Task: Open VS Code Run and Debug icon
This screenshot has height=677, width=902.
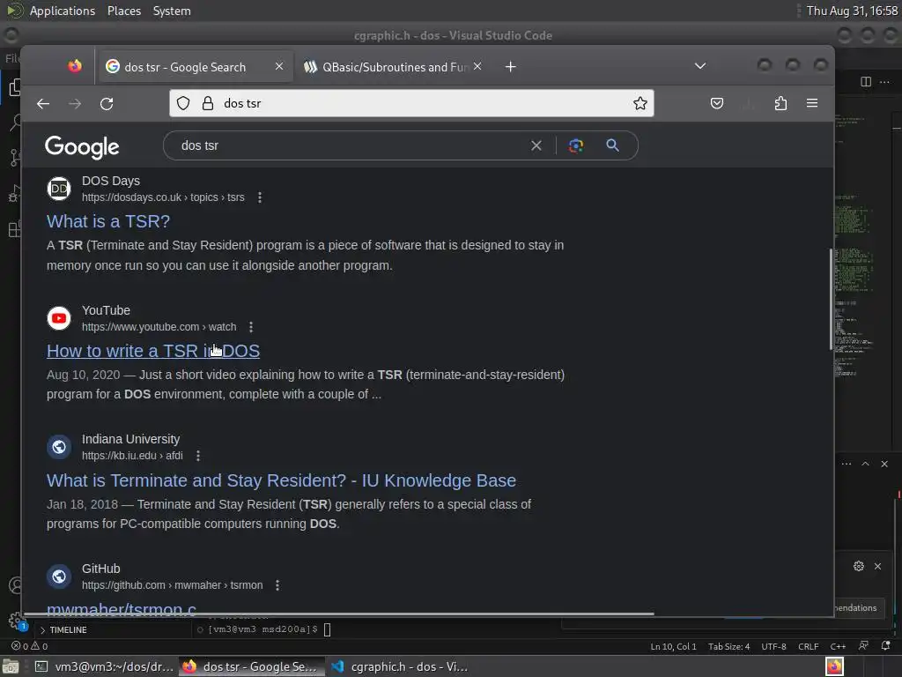Action: pos(15,193)
